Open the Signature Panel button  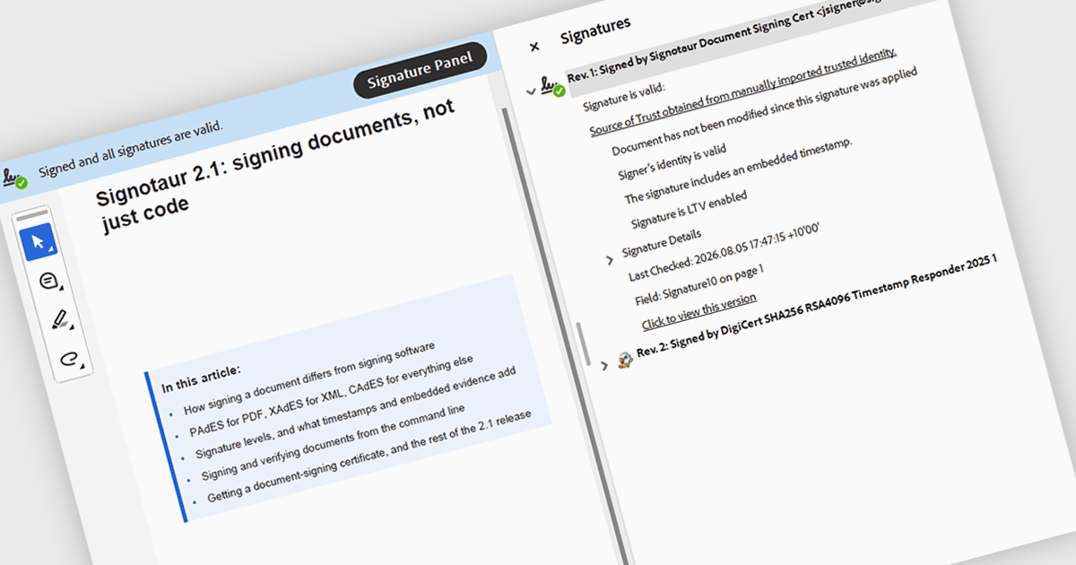pos(420,69)
